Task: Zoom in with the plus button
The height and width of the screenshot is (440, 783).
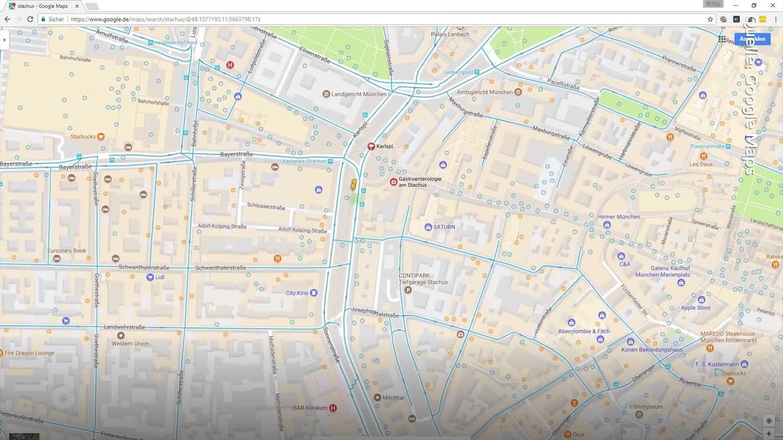Action: (769, 433)
